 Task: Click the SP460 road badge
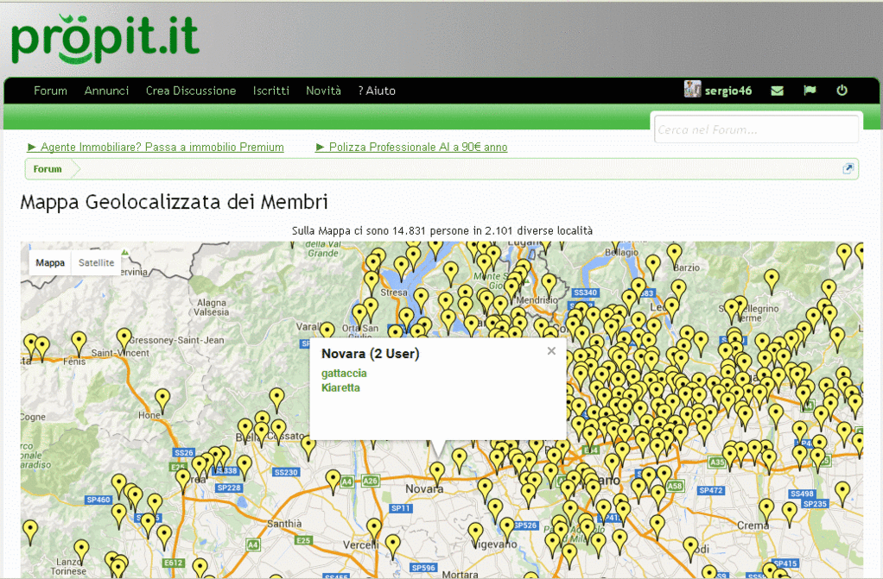point(98,500)
